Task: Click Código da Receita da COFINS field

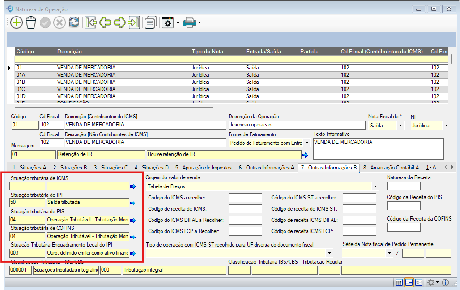Action: point(404,227)
